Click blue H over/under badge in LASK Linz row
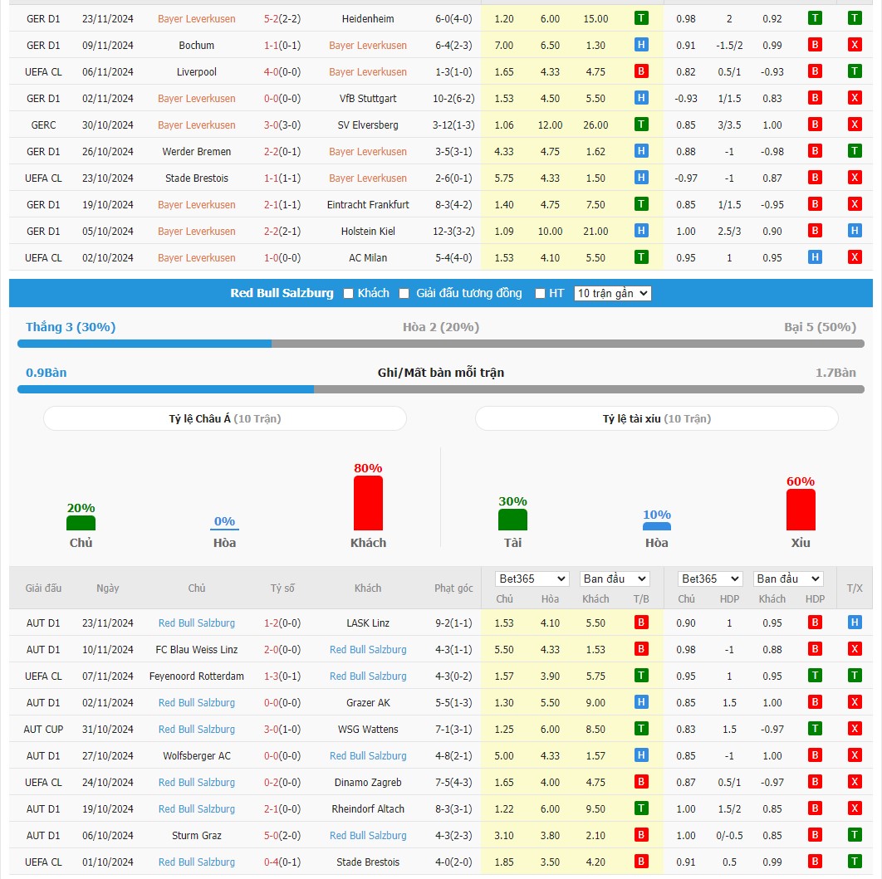 click(x=855, y=623)
